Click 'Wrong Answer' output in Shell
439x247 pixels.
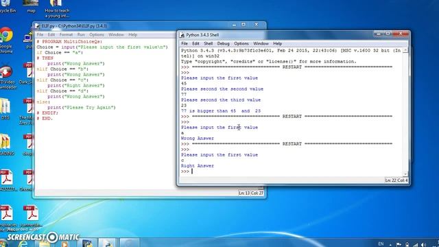tap(198, 139)
